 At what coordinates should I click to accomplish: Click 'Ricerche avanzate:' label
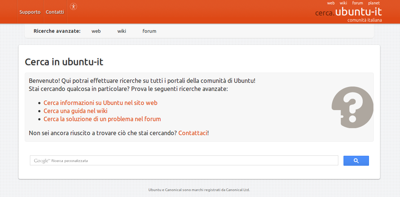(x=57, y=31)
